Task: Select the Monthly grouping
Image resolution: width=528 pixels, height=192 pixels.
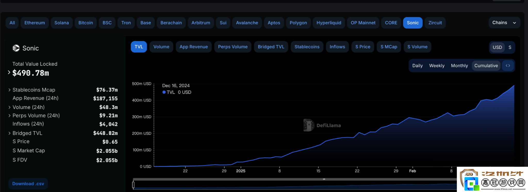Action: point(459,66)
